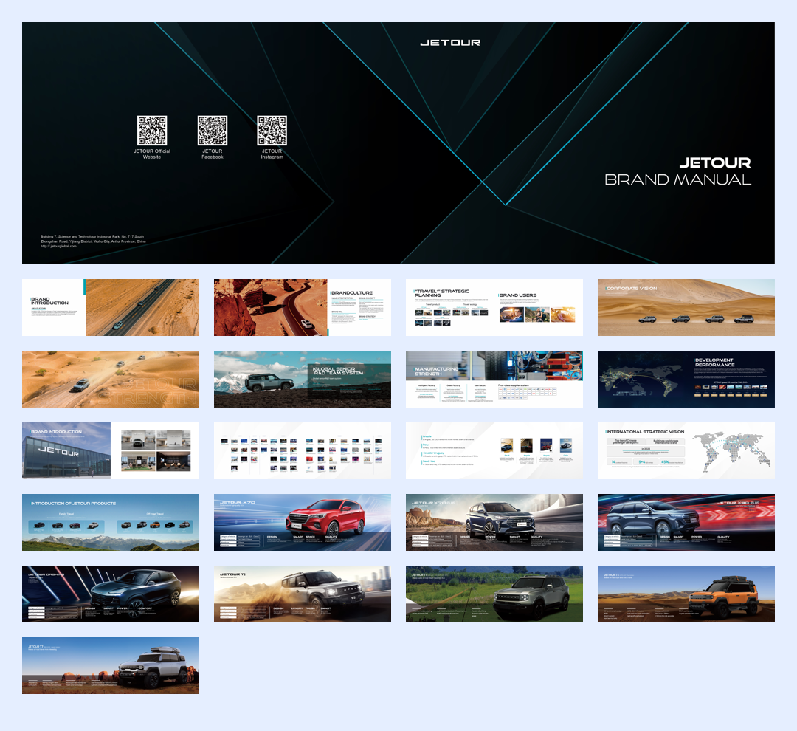Screen dimensions: 797x731
Task: Click the JETOUR logo at cover top
Action: pyautogui.click(x=450, y=43)
